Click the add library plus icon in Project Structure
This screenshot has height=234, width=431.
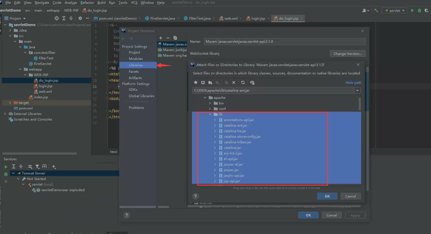click(161, 38)
